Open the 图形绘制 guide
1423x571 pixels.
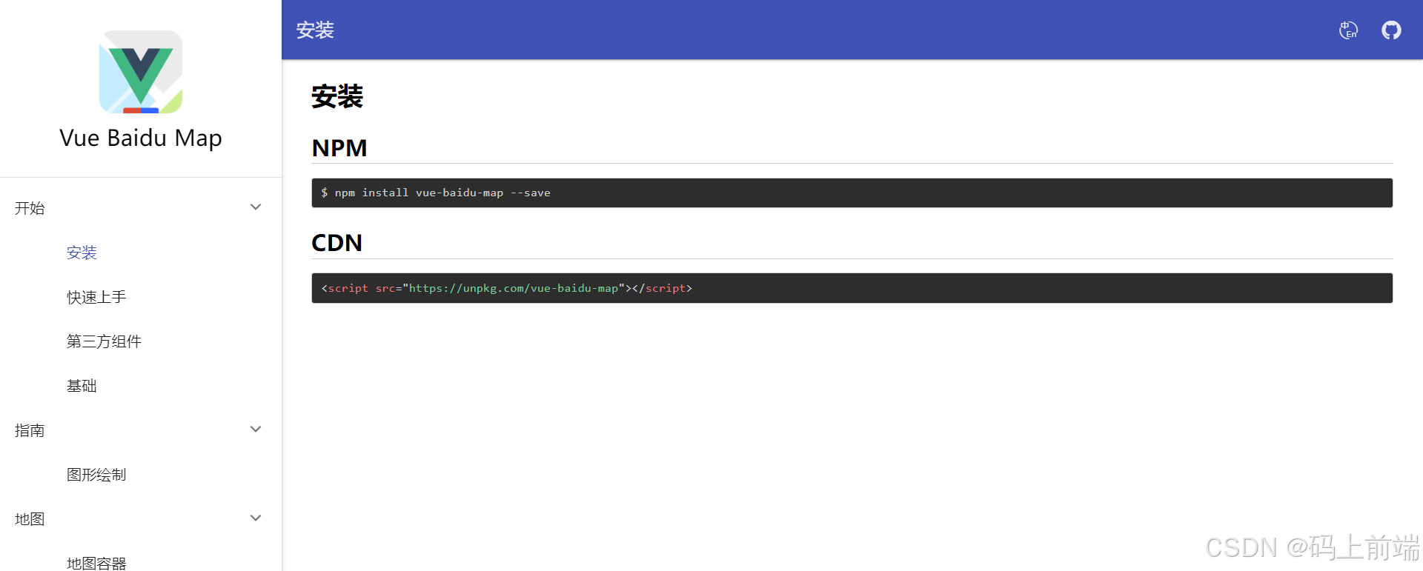point(96,475)
